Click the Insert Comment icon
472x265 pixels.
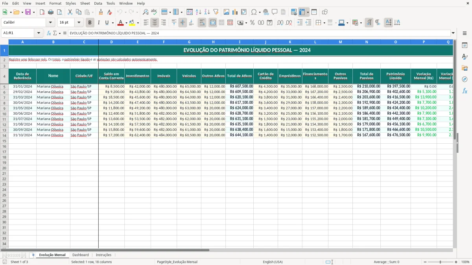click(275, 12)
